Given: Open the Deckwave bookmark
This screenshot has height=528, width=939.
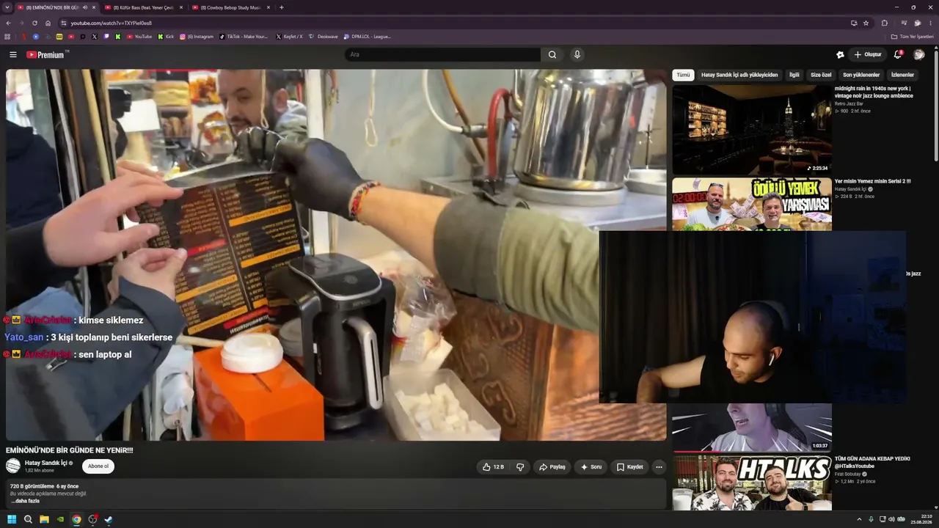Looking at the screenshot, I should [324, 37].
